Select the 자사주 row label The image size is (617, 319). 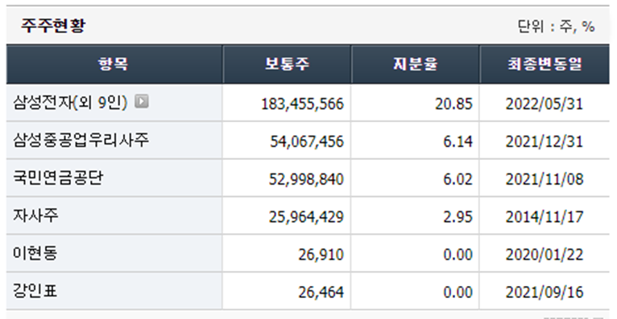tap(35, 215)
